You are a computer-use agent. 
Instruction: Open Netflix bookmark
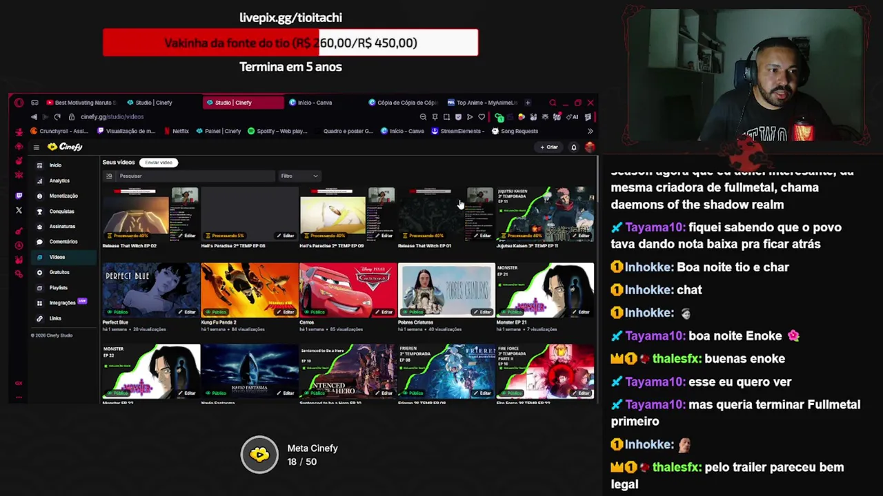tap(176, 131)
